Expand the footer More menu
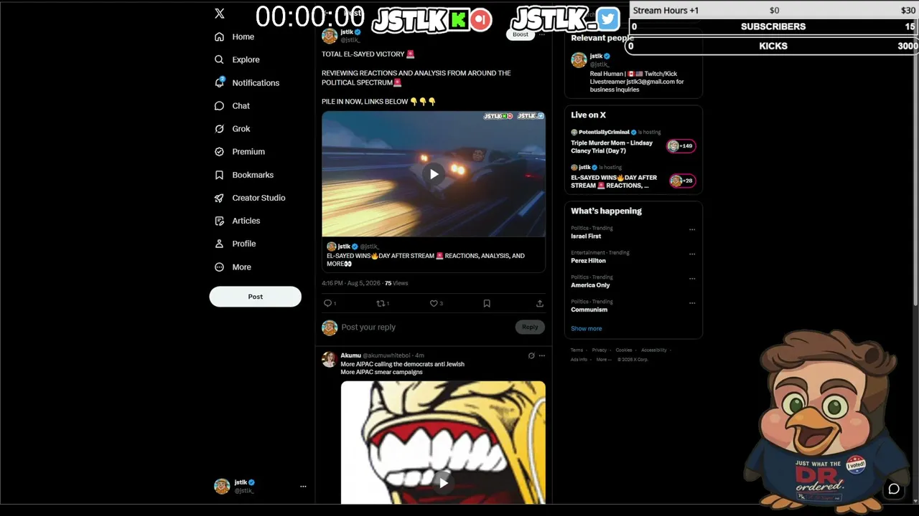Viewport: 919px width, 516px height. [603, 360]
